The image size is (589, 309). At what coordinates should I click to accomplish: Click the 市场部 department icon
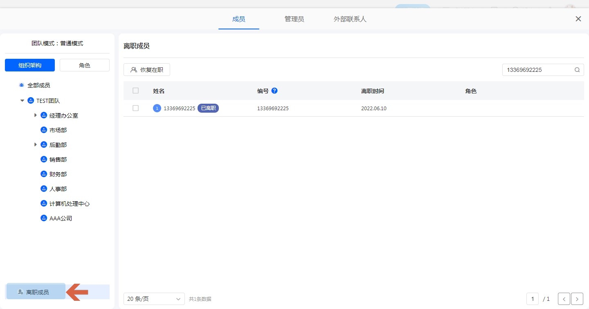coord(44,130)
